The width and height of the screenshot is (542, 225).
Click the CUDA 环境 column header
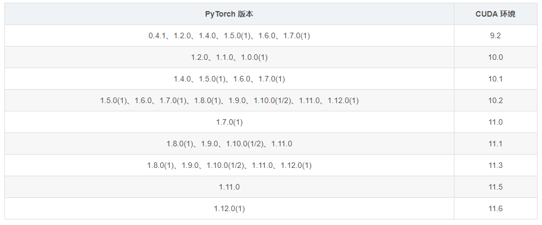pyautogui.click(x=495, y=14)
